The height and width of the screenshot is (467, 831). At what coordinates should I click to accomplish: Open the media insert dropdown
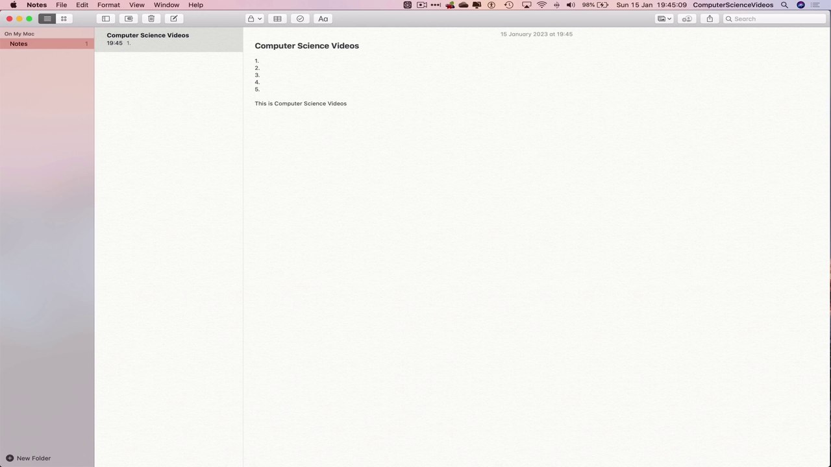coord(664,19)
